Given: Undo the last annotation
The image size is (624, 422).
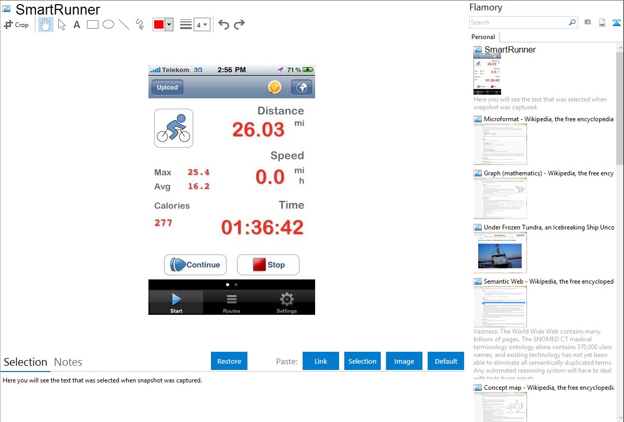Looking at the screenshot, I should pos(223,24).
